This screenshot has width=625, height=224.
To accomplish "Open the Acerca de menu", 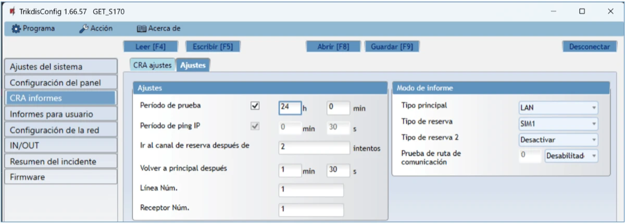I will (158, 29).
